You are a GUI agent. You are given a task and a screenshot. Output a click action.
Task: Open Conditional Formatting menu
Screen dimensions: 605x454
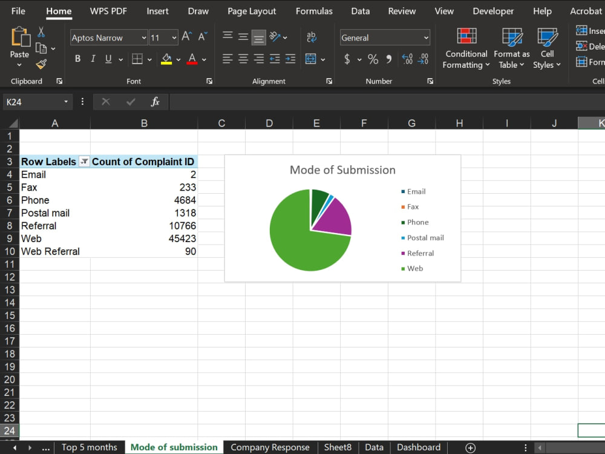click(466, 48)
